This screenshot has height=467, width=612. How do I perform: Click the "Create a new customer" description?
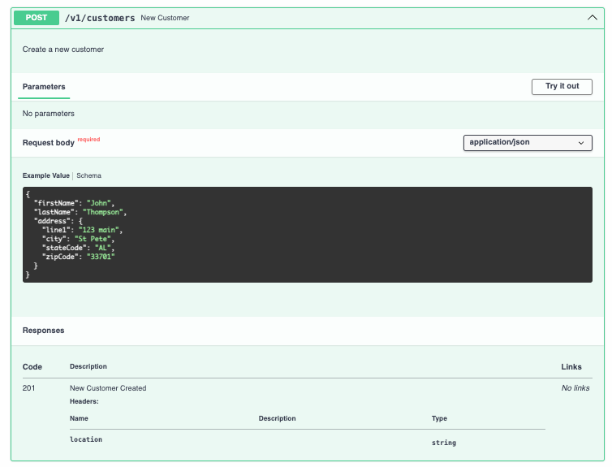point(63,50)
